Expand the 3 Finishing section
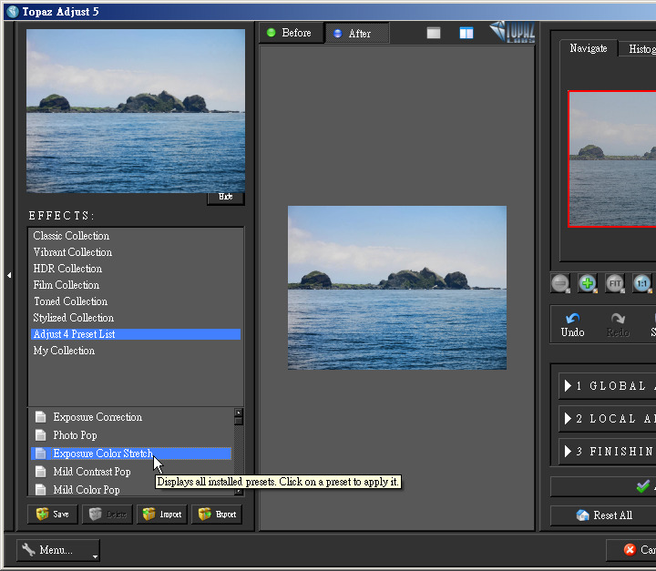Image resolution: width=656 pixels, height=571 pixels. (x=608, y=452)
